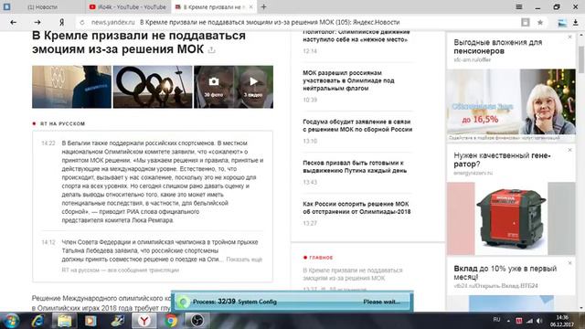Go forward using the forward arrow

pyautogui.click(x=37, y=22)
